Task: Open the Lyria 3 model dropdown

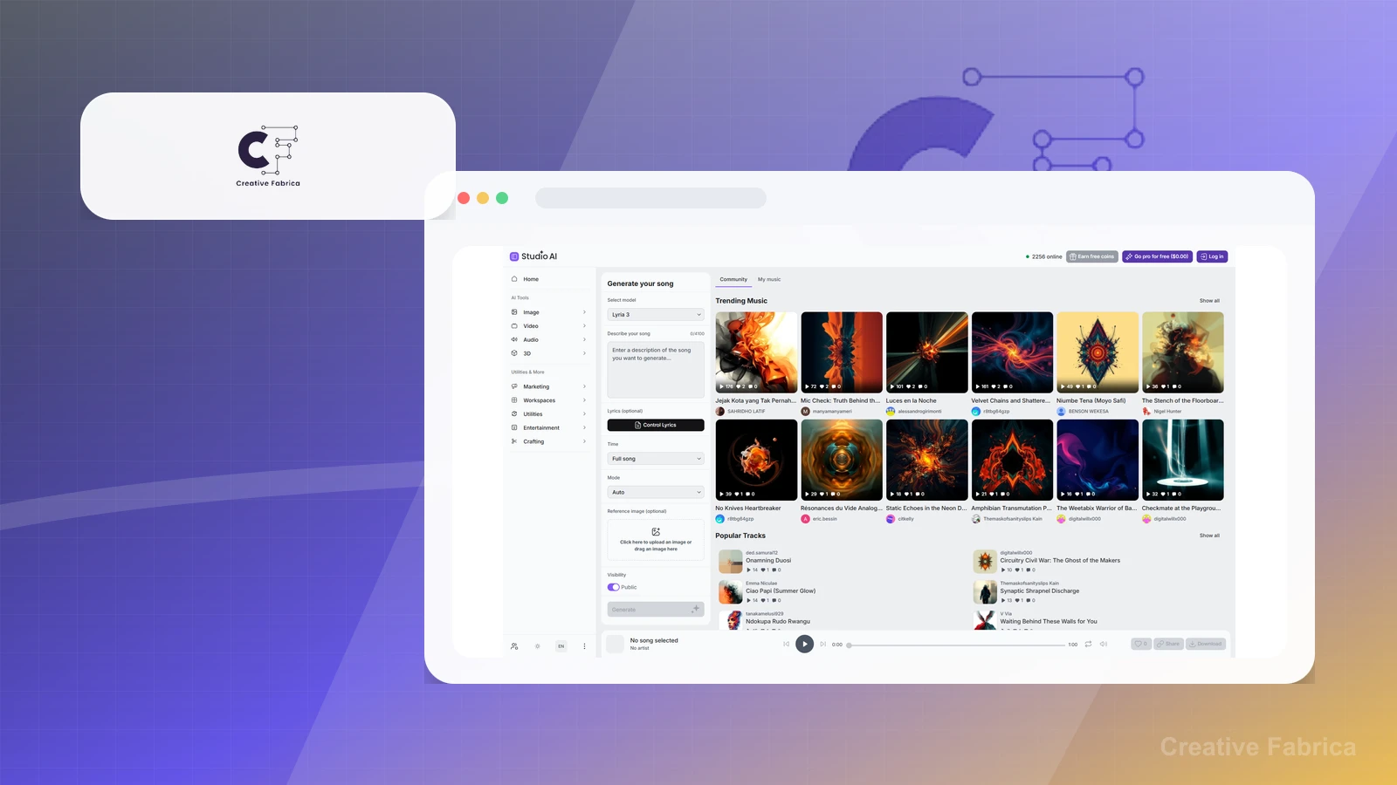Action: [x=656, y=314]
